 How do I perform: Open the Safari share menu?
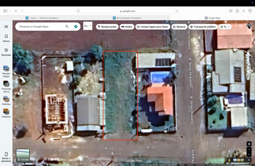pos(237,11)
